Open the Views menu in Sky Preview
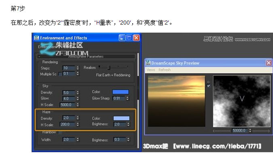Screen dimensions: 273x153 pos(151,70)
